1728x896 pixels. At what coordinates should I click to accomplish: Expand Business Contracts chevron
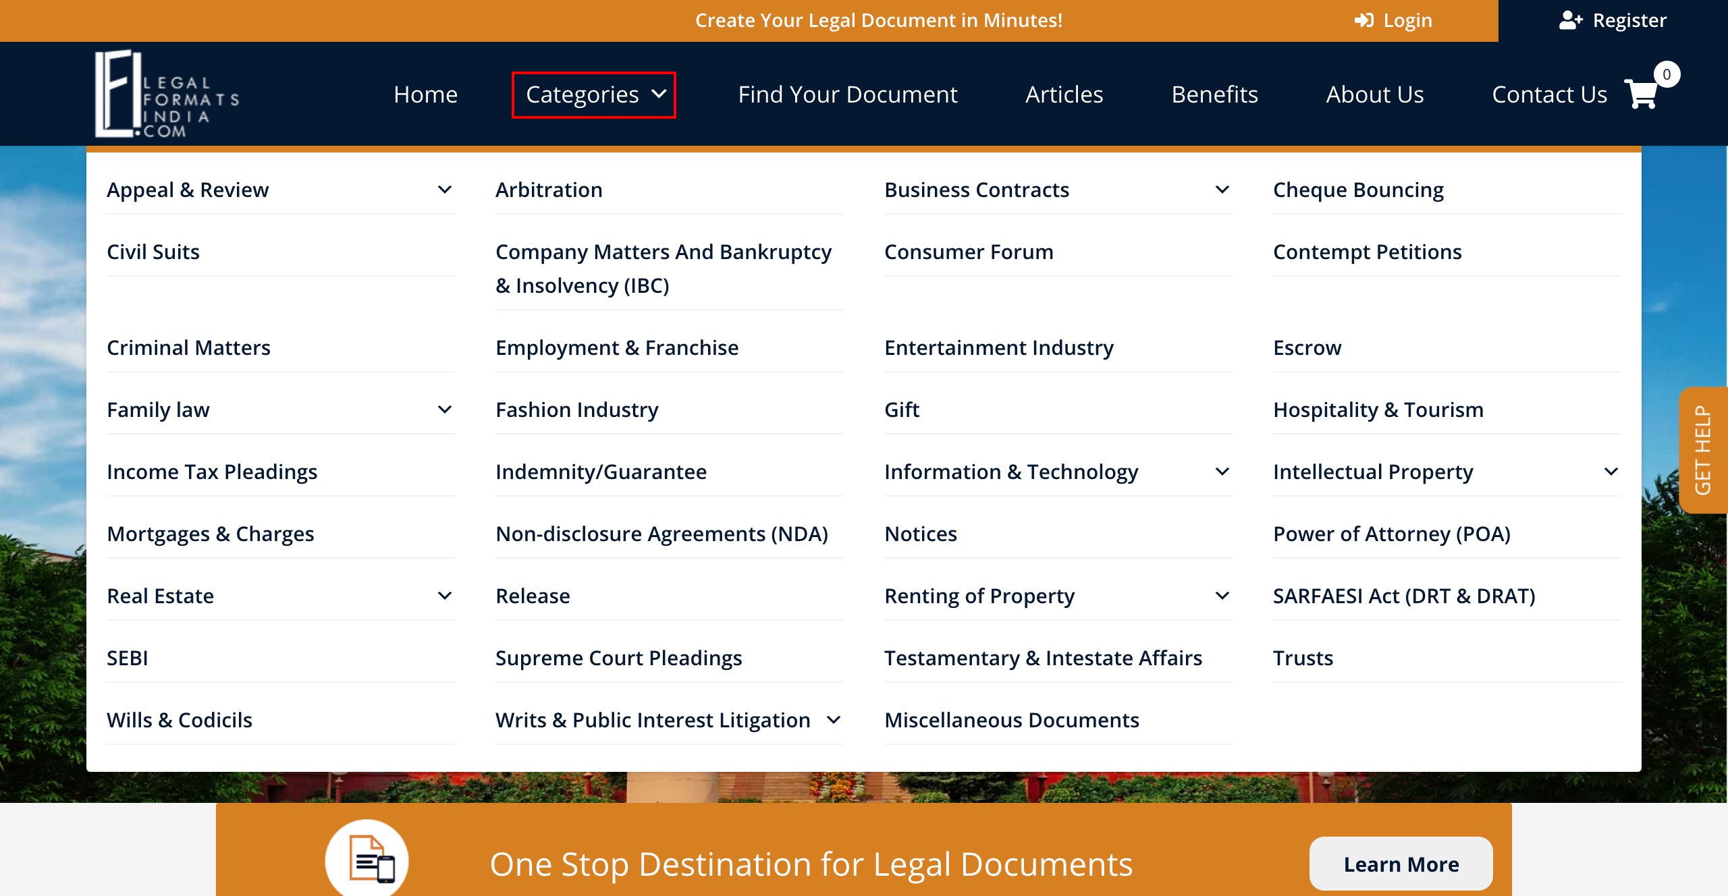(1222, 190)
